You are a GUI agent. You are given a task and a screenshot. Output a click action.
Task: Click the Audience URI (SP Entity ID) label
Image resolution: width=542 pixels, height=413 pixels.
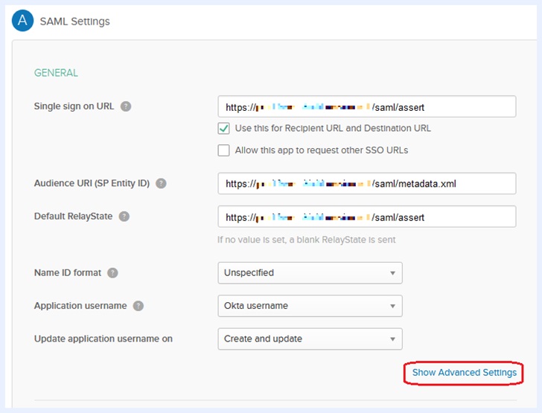[92, 183]
